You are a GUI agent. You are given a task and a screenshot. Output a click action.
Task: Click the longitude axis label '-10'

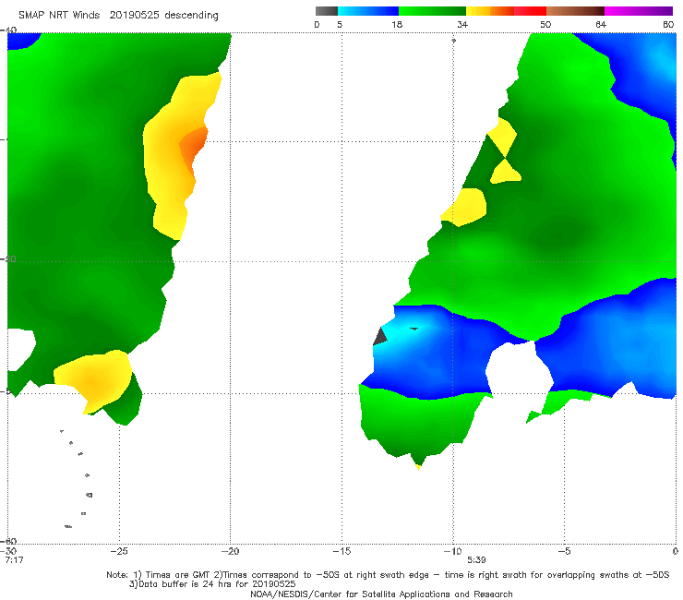pos(452,551)
